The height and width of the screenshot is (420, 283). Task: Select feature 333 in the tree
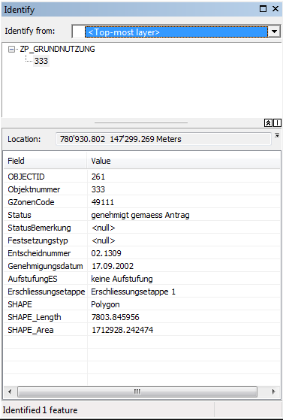click(41, 61)
